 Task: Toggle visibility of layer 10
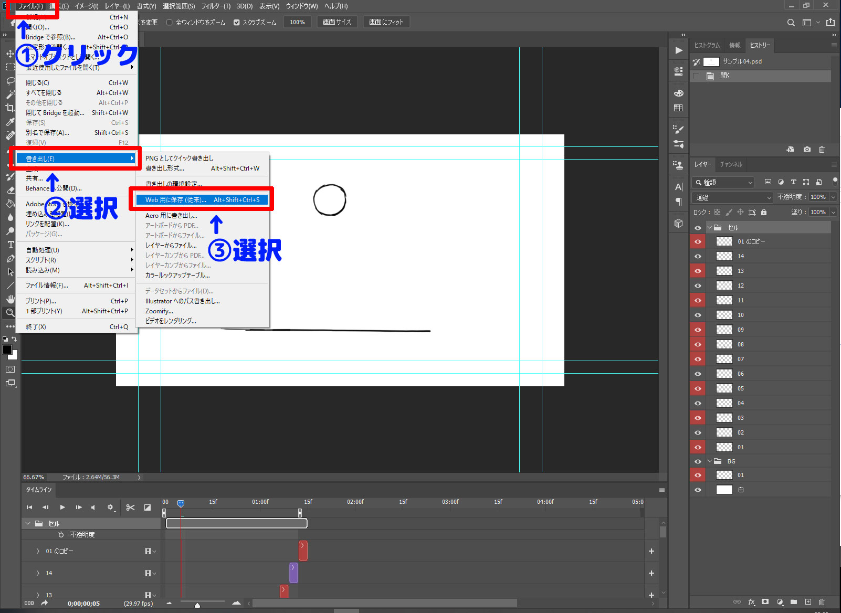point(698,315)
